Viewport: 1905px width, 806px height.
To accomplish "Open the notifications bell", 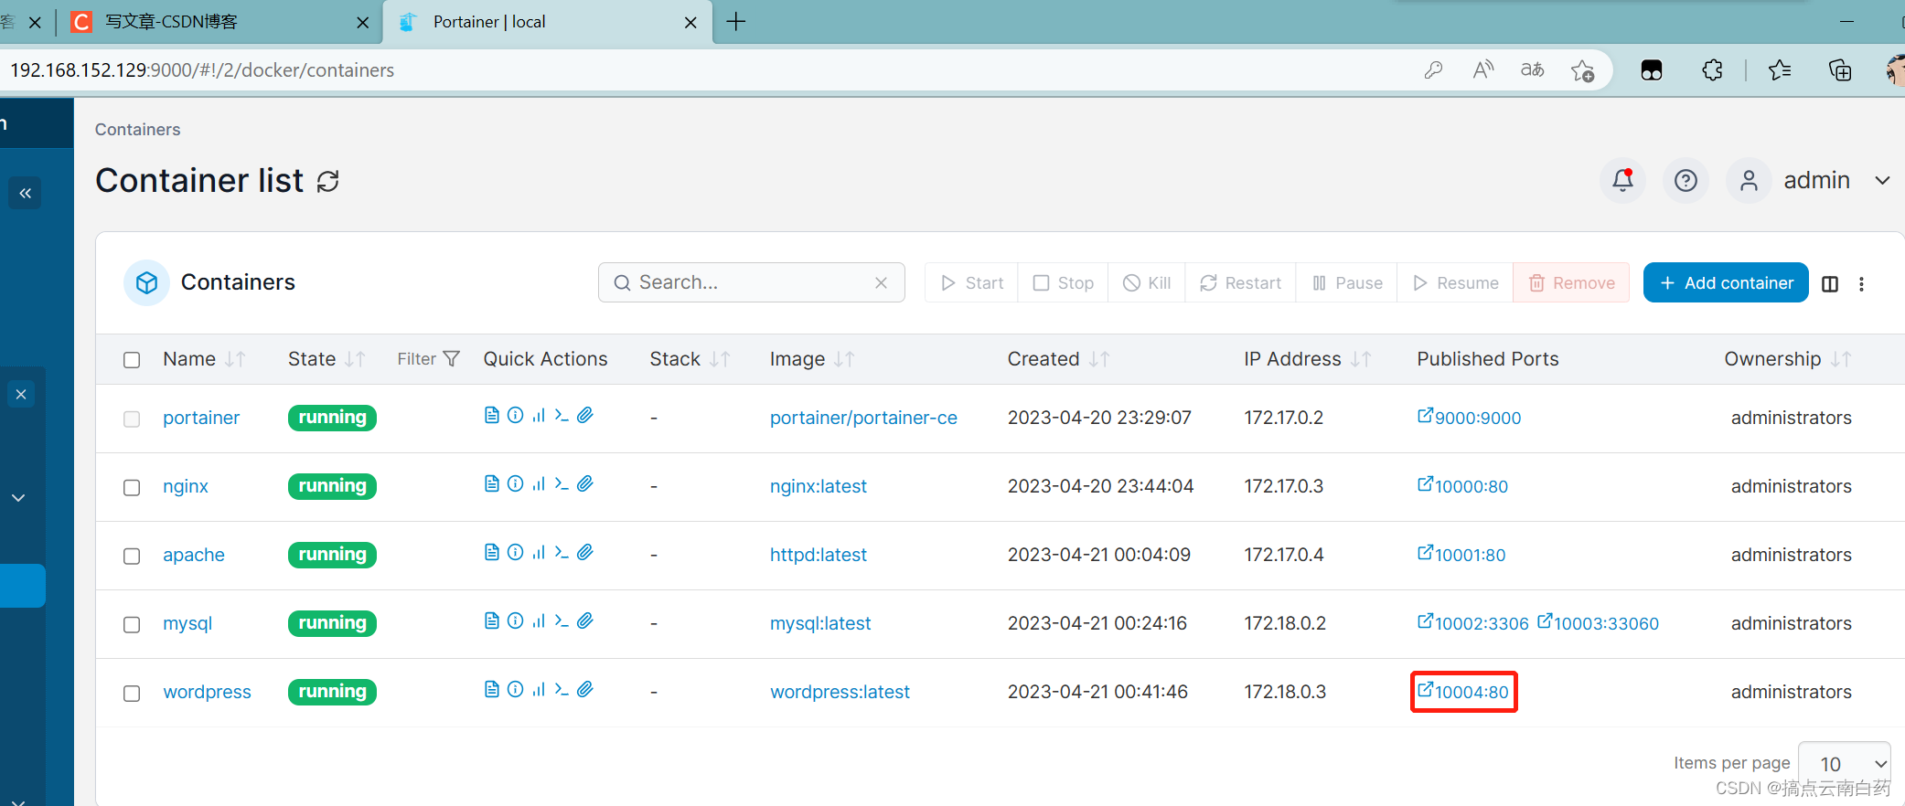I will [1623, 180].
